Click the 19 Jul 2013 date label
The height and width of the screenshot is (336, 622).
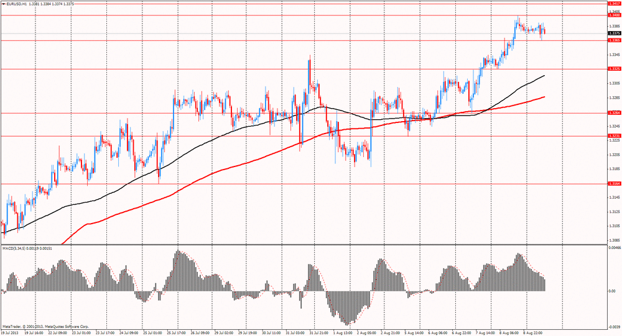[x=9, y=334]
